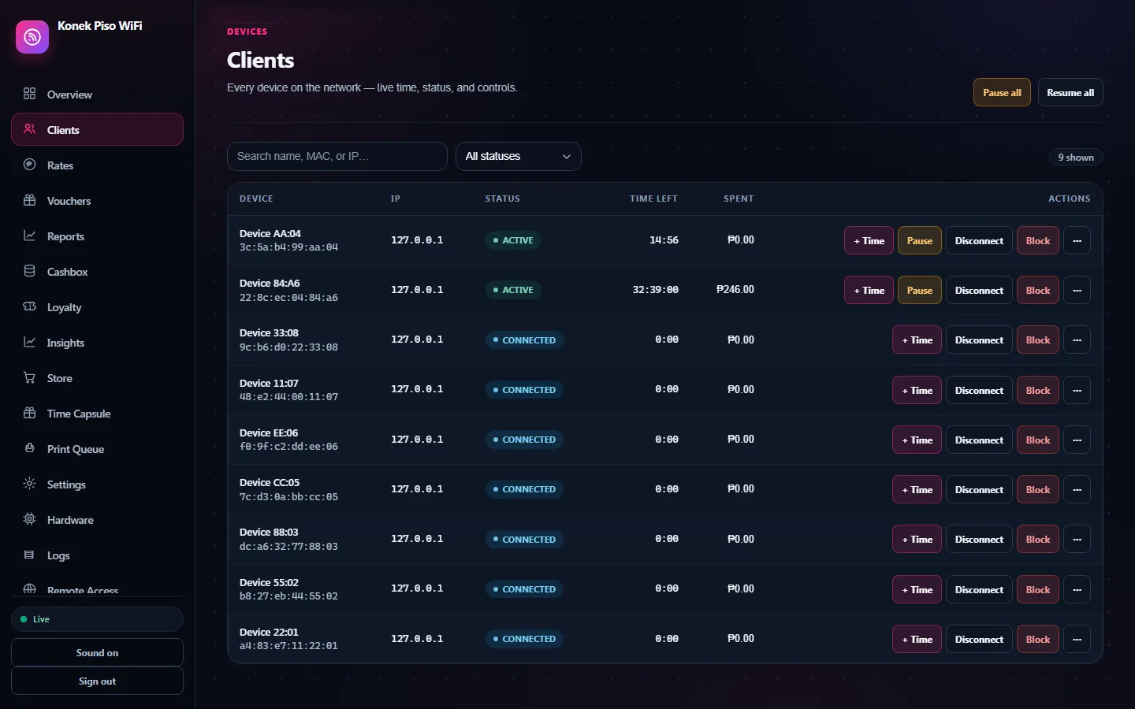Click the Settings gear icon

(x=30, y=484)
